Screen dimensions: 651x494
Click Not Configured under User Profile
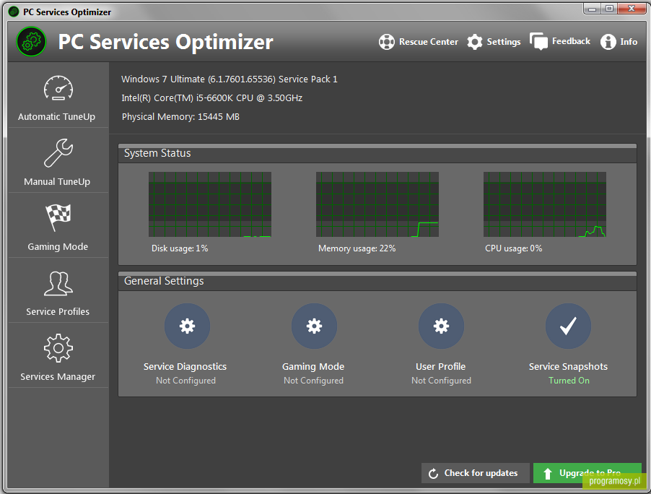point(441,381)
